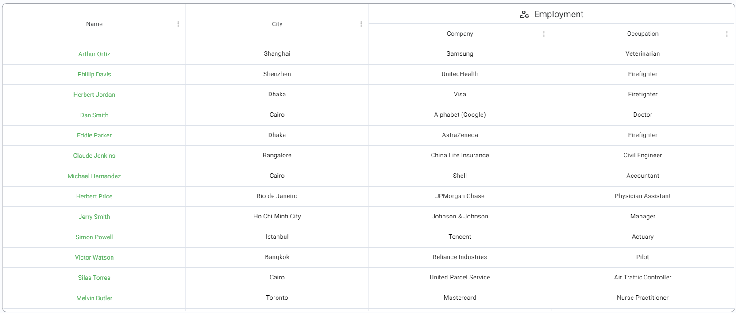The image size is (736, 313).
Task: Click the Employment group header label
Action: pos(559,15)
